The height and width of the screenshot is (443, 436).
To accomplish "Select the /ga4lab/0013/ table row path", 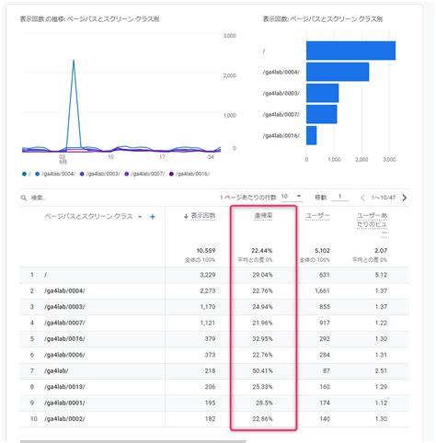I will [x=64, y=387].
